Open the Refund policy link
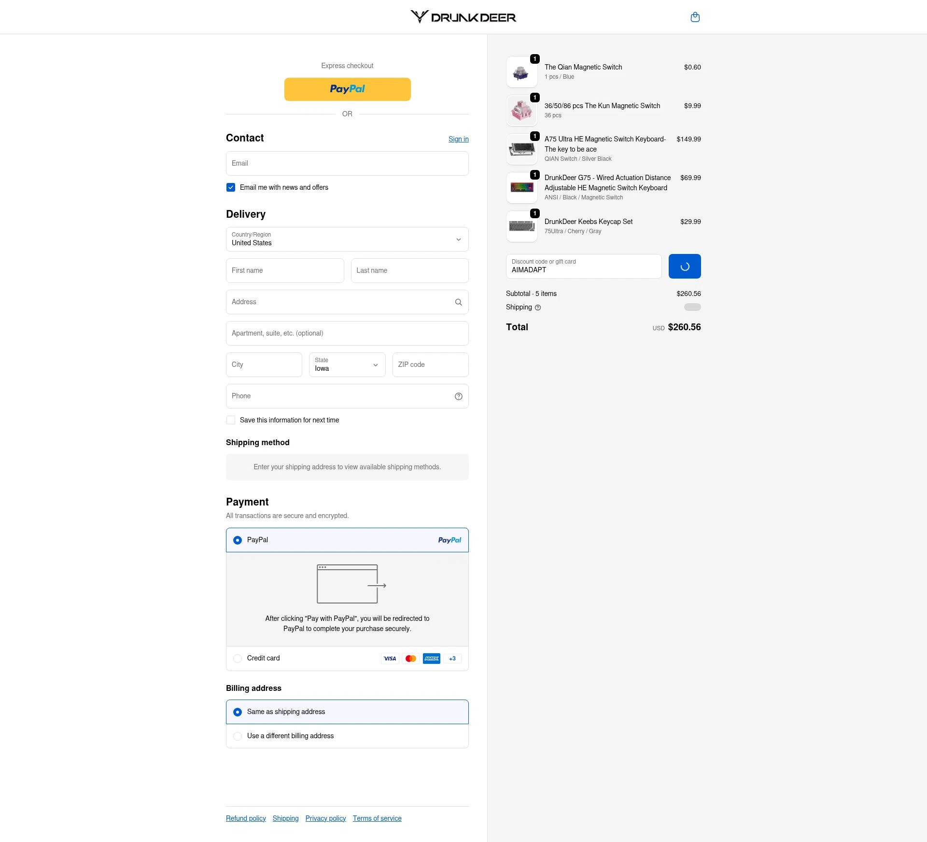 (246, 818)
